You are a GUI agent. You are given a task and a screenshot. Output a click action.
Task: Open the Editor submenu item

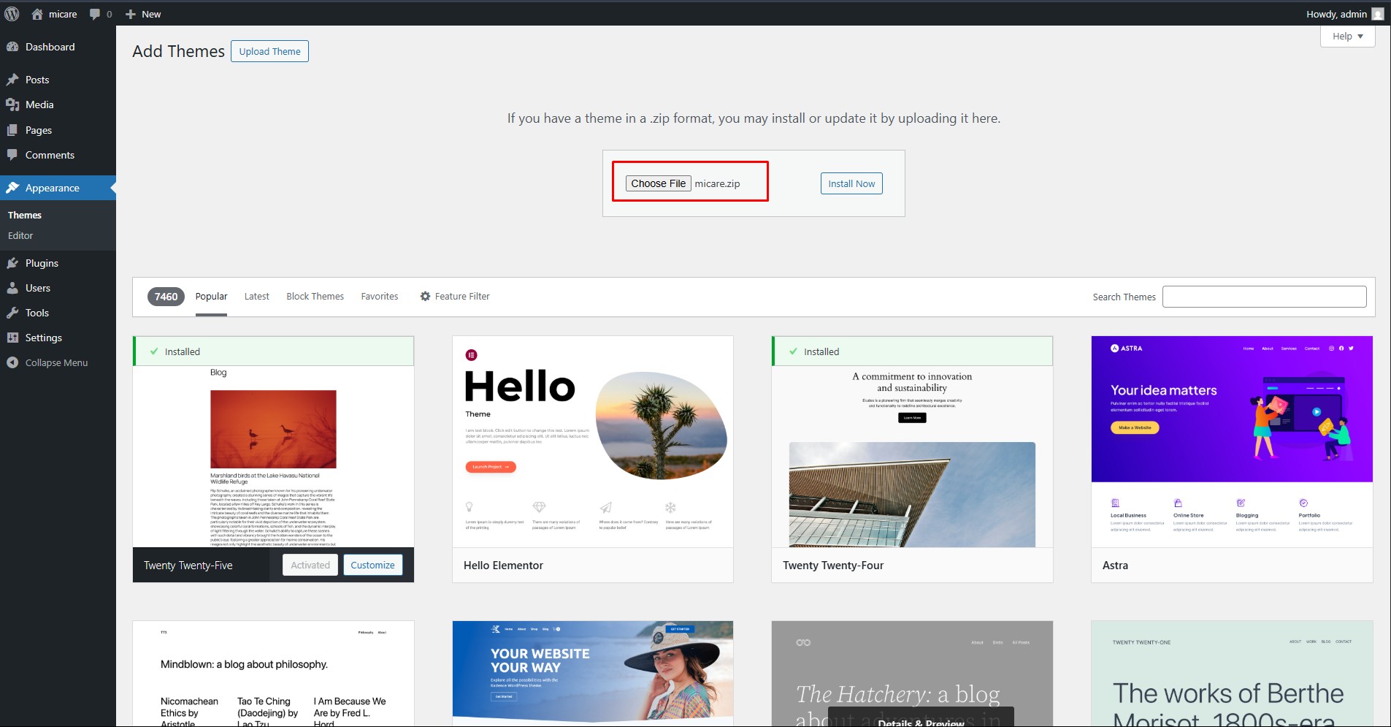click(20, 235)
